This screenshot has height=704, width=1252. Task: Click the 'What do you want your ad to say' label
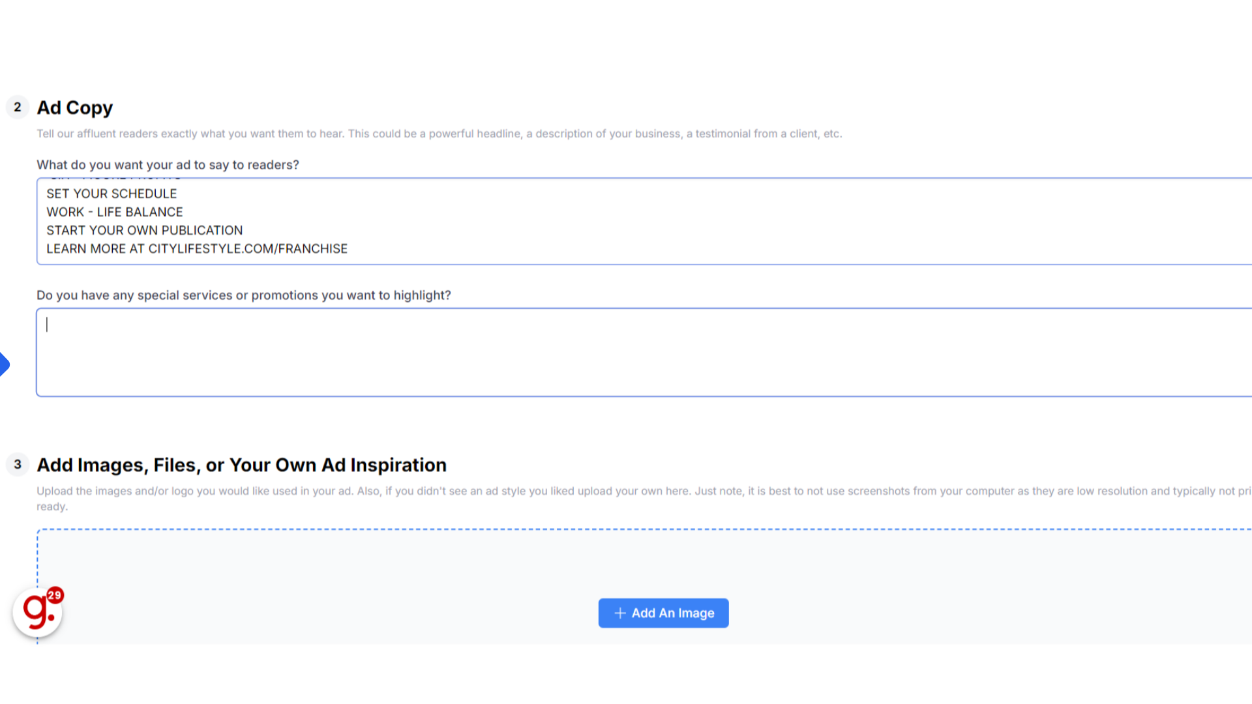click(x=168, y=165)
